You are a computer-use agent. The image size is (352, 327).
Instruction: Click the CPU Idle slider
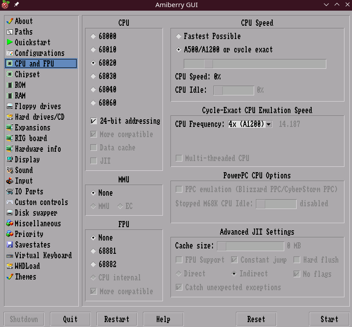coord(234,91)
